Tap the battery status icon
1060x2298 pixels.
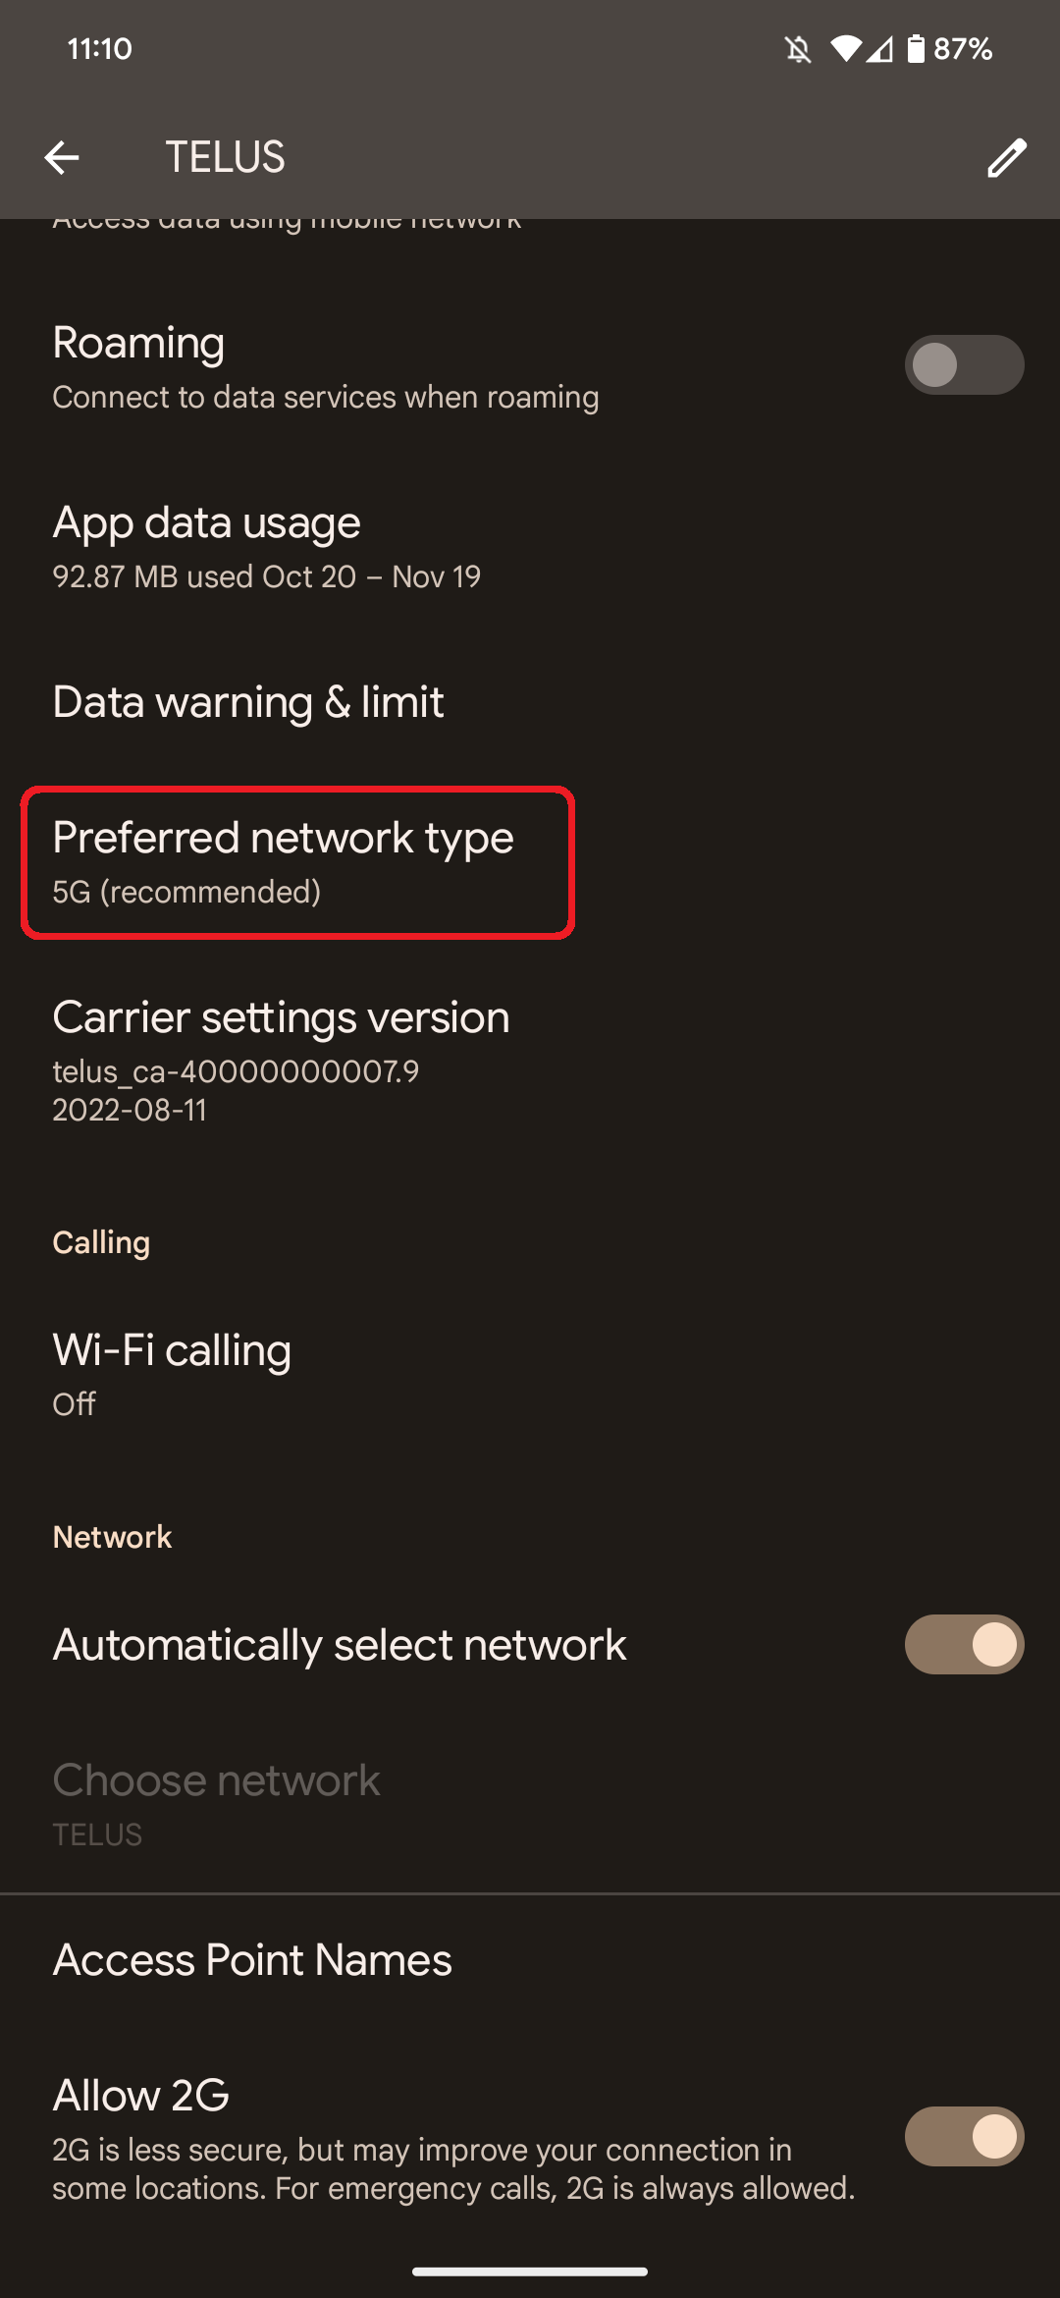(x=916, y=49)
